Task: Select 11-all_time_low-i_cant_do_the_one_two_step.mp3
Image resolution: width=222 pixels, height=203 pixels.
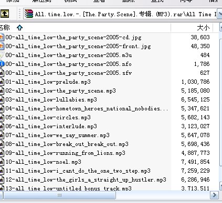Action: (78, 171)
